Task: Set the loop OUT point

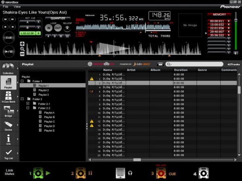Action: pos(58,28)
